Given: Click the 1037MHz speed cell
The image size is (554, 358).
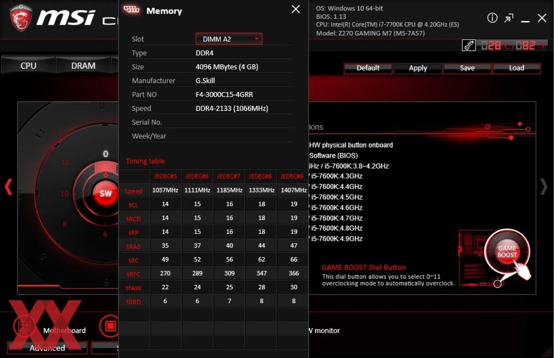Looking at the screenshot, I should pyautogui.click(x=165, y=190).
